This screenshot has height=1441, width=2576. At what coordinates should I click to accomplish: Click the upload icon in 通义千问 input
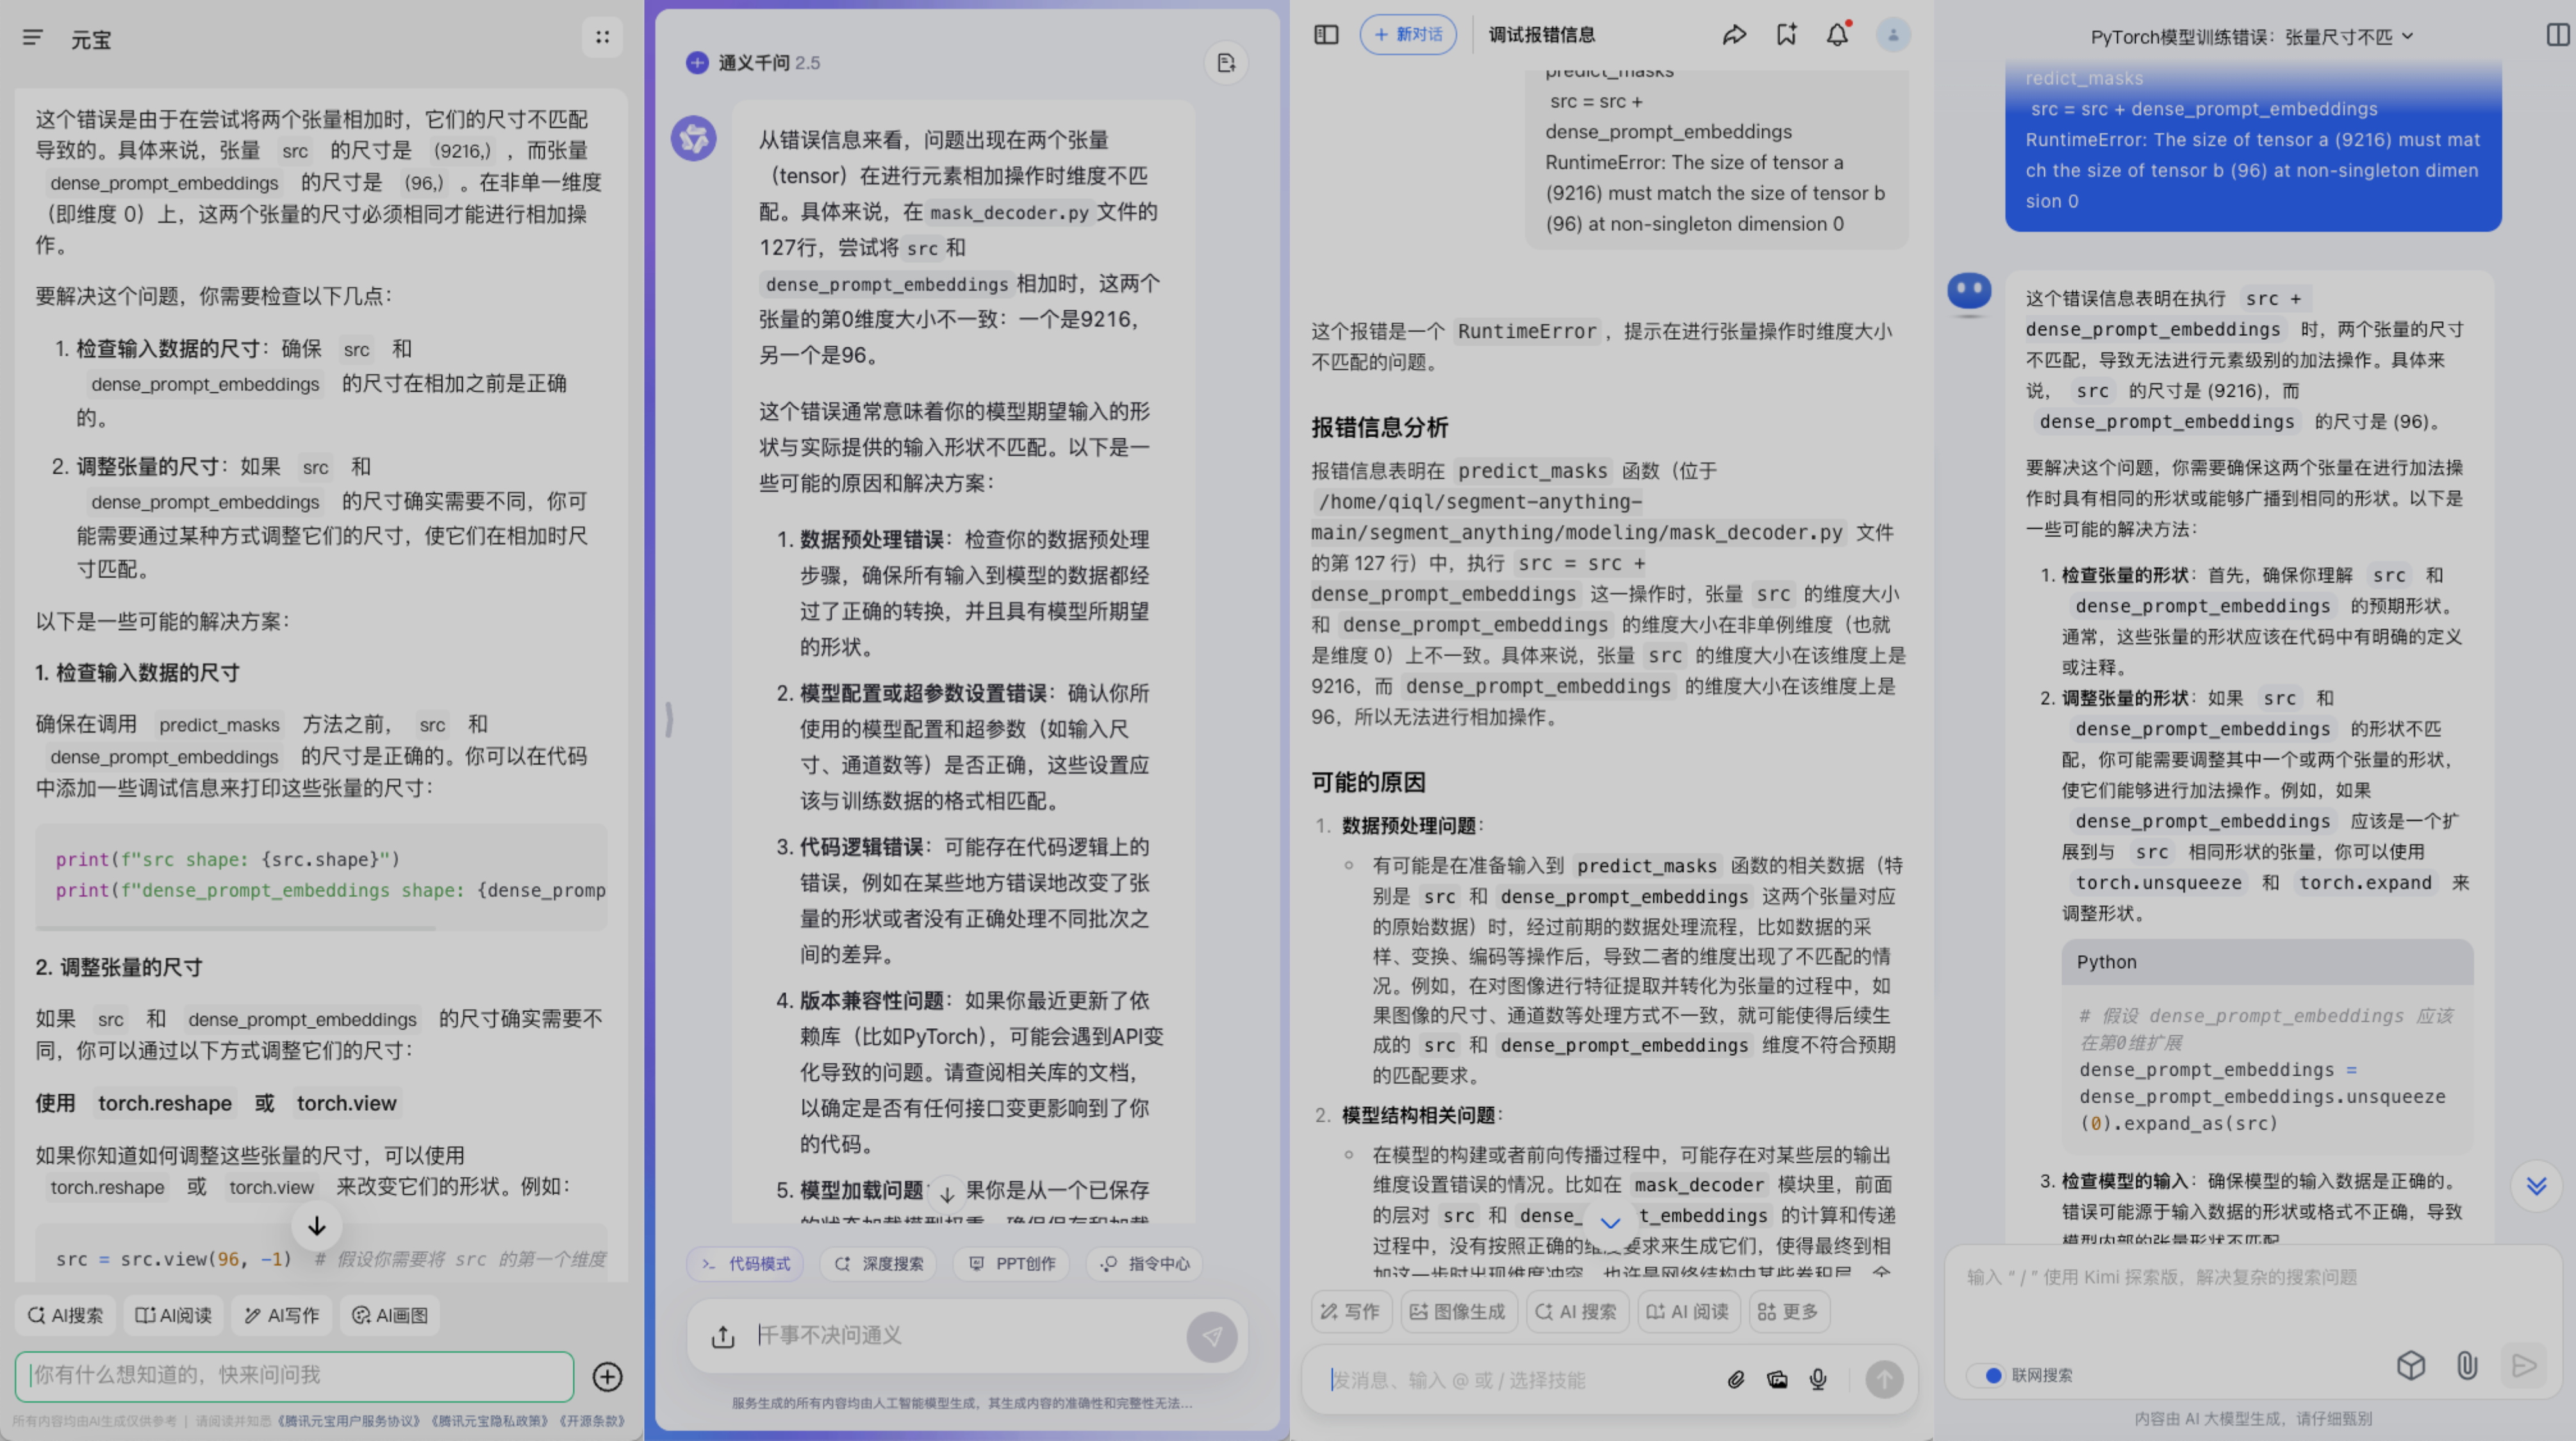(x=723, y=1337)
